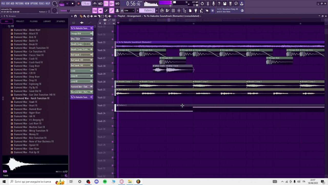Open the PATTERNS menu
The height and width of the screenshot is (185, 328).
coord(19,4)
